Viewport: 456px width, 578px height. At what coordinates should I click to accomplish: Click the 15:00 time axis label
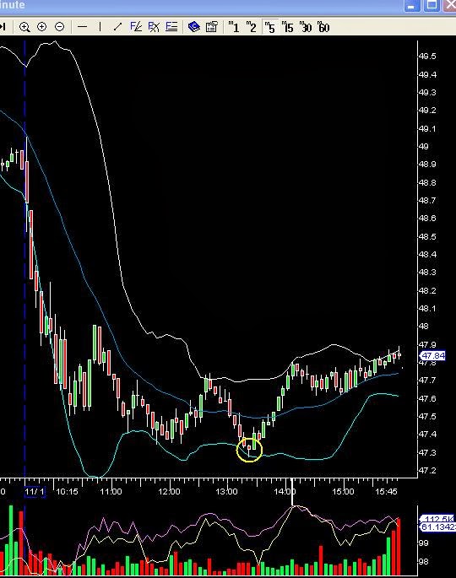click(x=343, y=491)
